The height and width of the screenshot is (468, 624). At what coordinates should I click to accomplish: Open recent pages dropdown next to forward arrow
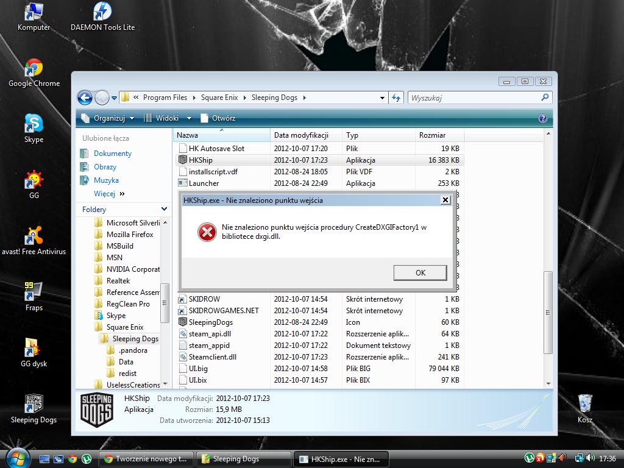tap(114, 97)
